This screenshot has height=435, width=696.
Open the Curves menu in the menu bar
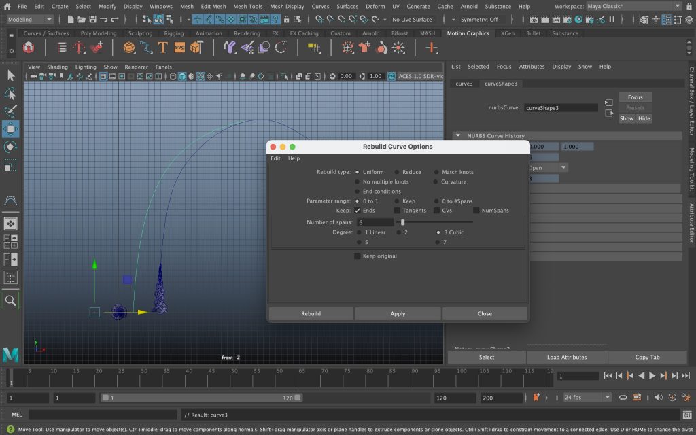(x=320, y=6)
